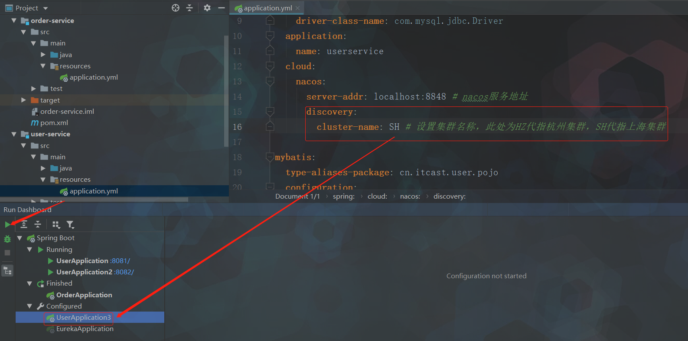The image size is (688, 341).
Task: Close the application.yml editor tab
Action: click(297, 8)
